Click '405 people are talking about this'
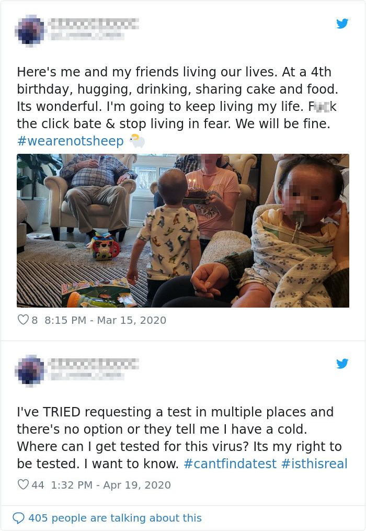 118,517
